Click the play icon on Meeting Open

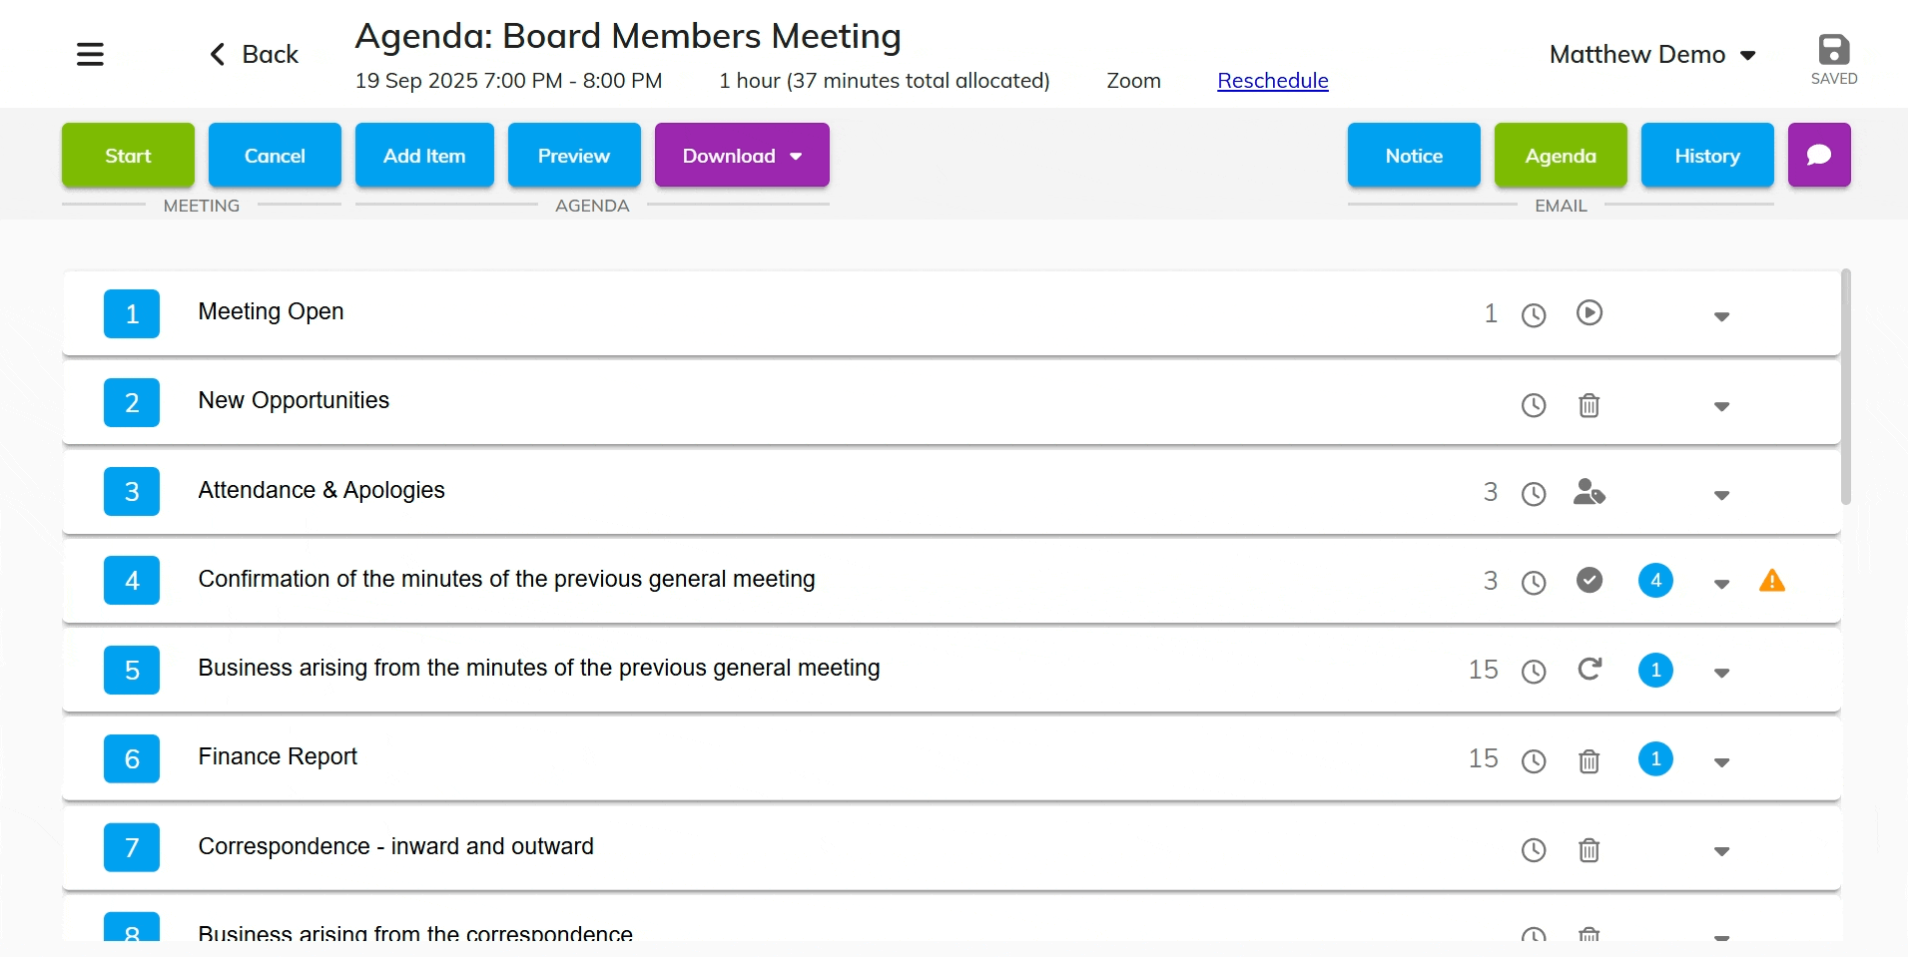1589,313
